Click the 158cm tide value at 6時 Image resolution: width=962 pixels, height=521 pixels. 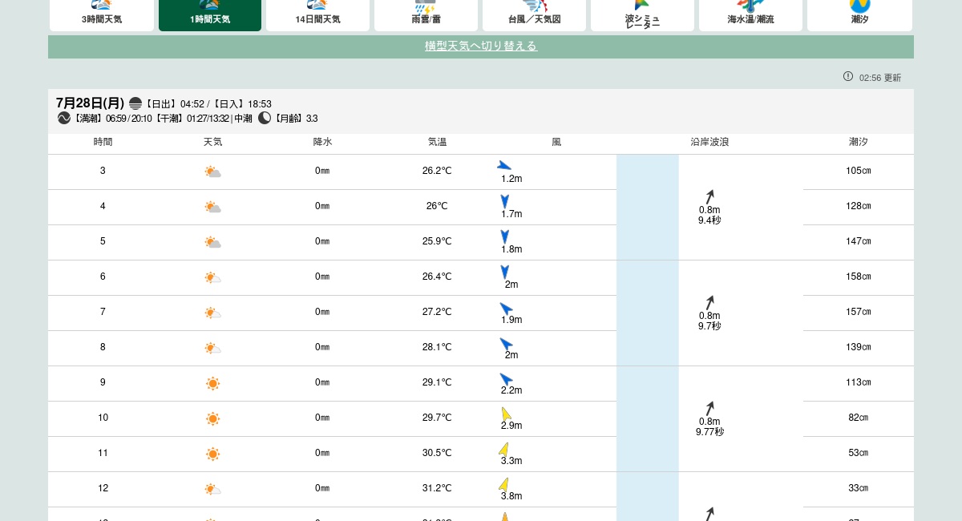click(858, 277)
